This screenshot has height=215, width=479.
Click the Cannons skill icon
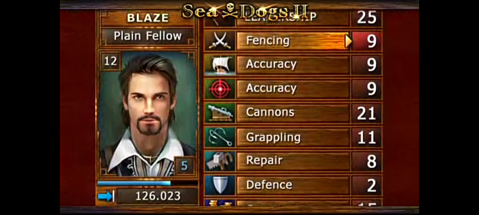coord(220,113)
